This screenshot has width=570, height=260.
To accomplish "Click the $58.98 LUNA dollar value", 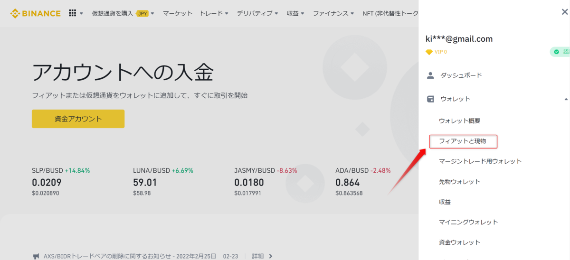I will (142, 193).
